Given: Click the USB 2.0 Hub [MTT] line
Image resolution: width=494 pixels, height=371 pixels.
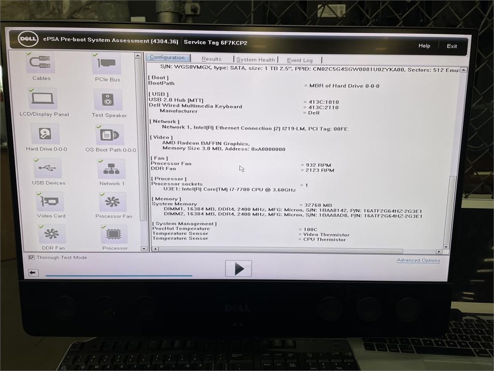Looking at the screenshot, I should [176, 100].
